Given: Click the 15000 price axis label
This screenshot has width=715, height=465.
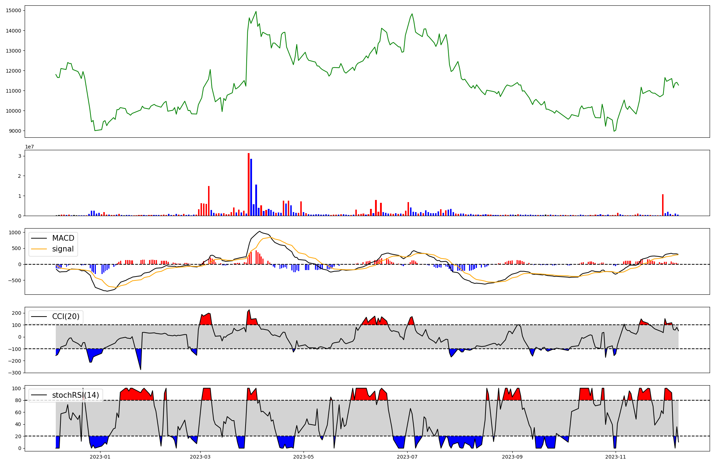Looking at the screenshot, I should pos(14,10).
